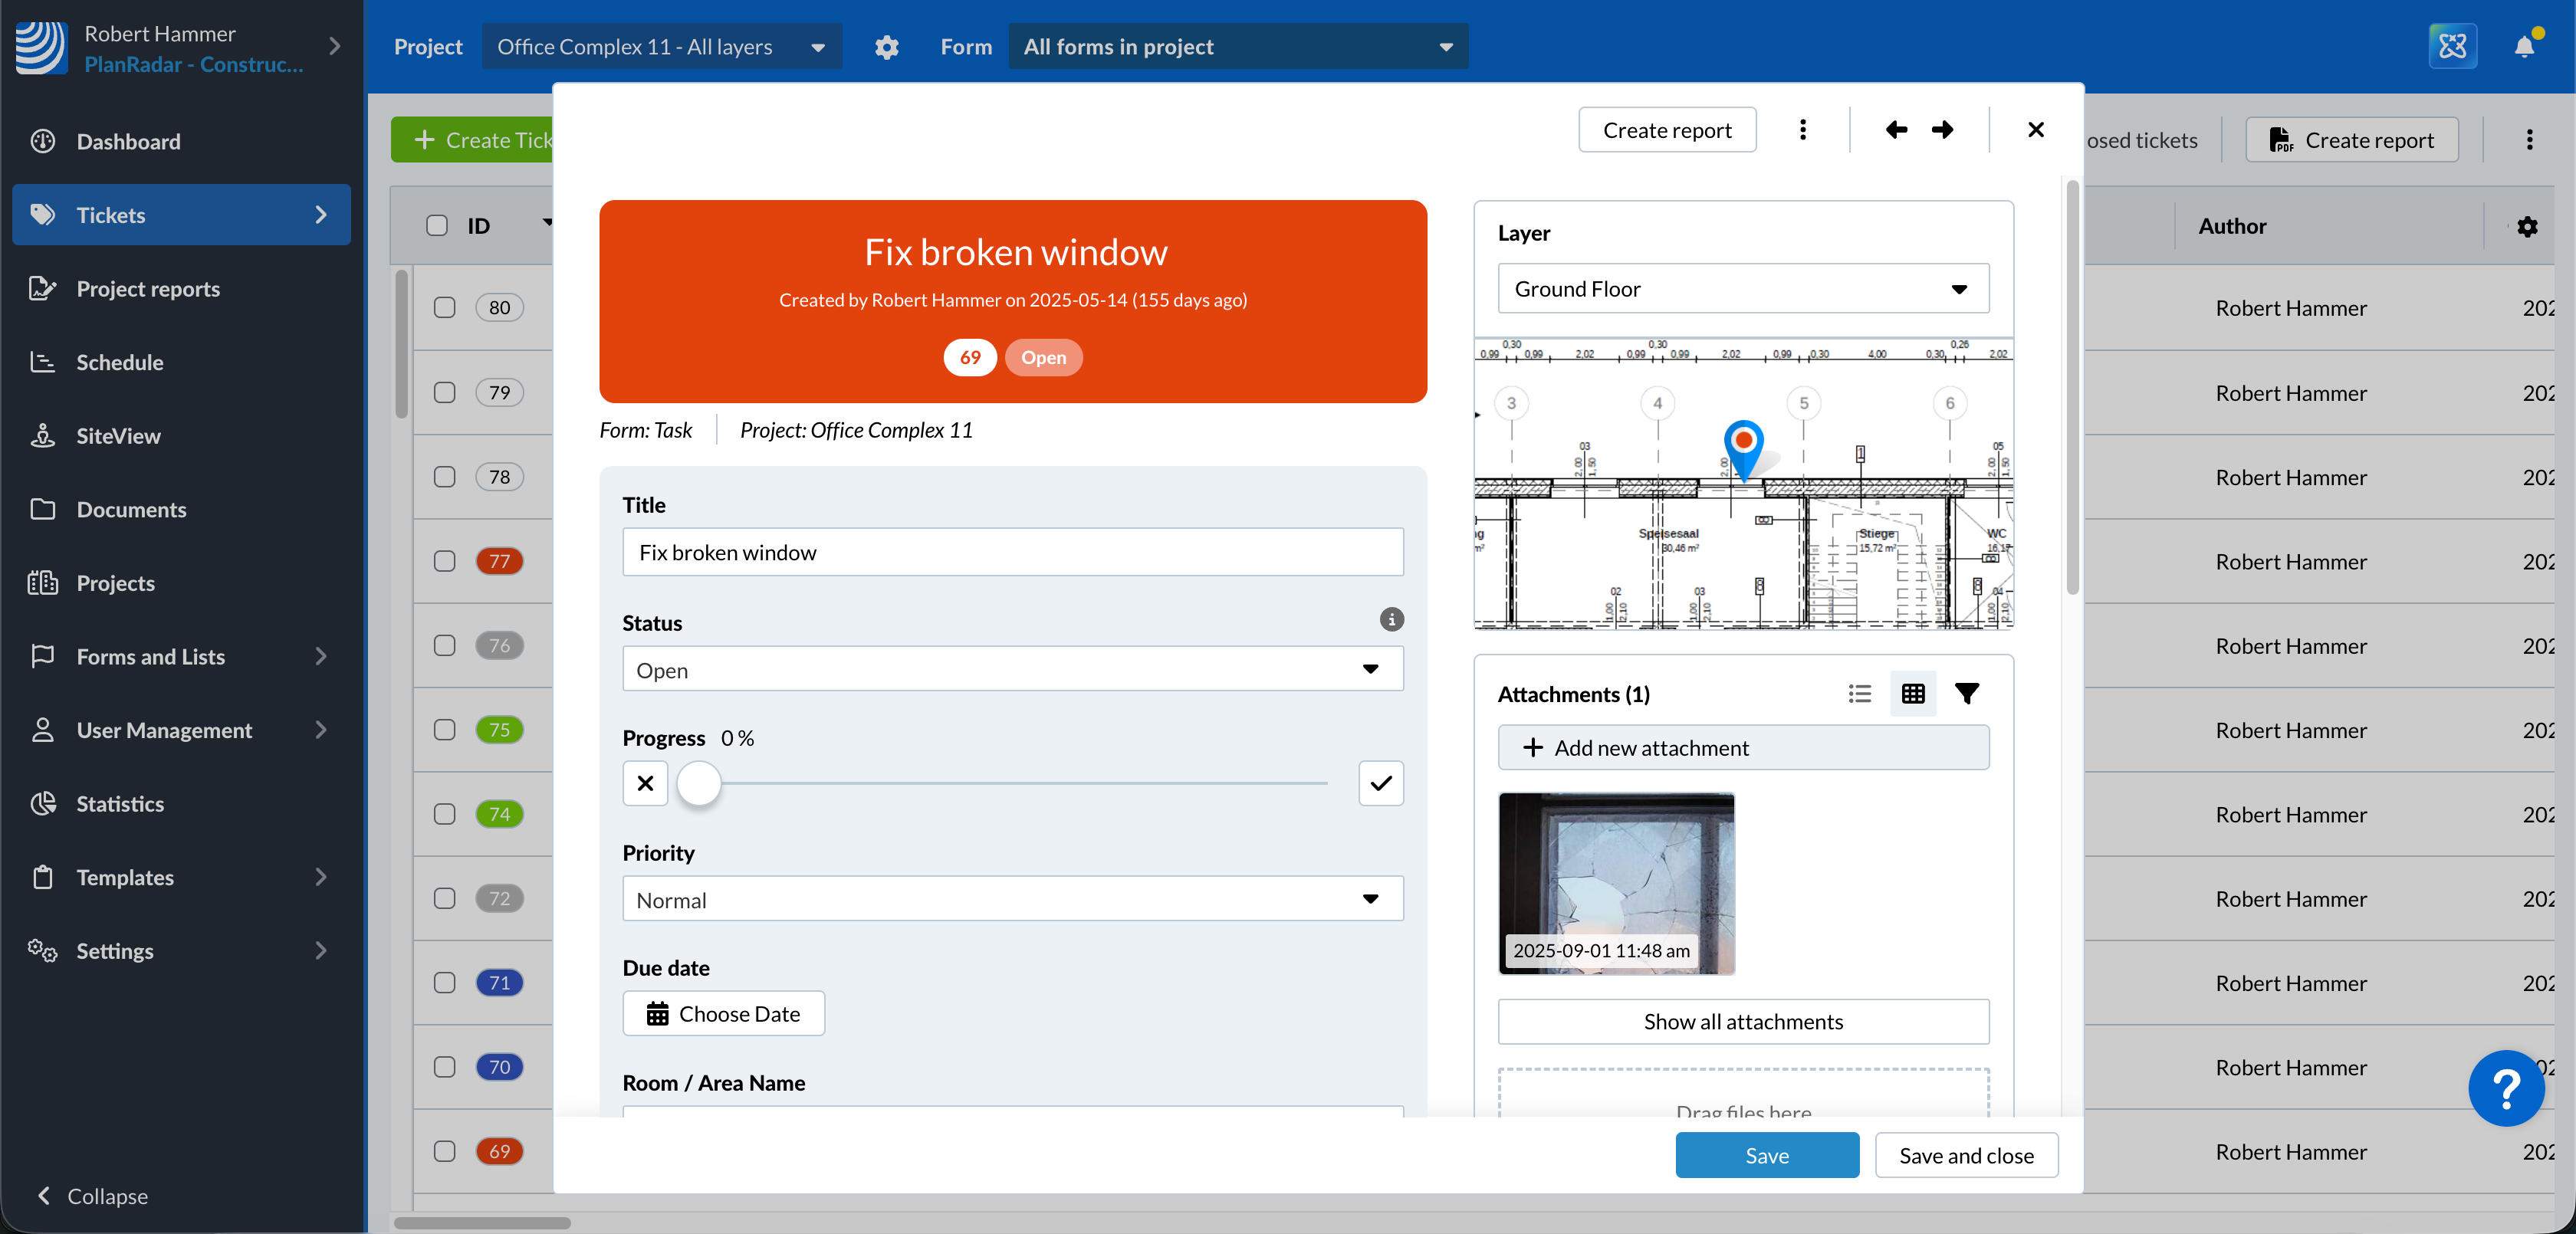Go to next ticket with right arrow
Viewport: 2576px width, 1234px height.
pyautogui.click(x=1942, y=130)
